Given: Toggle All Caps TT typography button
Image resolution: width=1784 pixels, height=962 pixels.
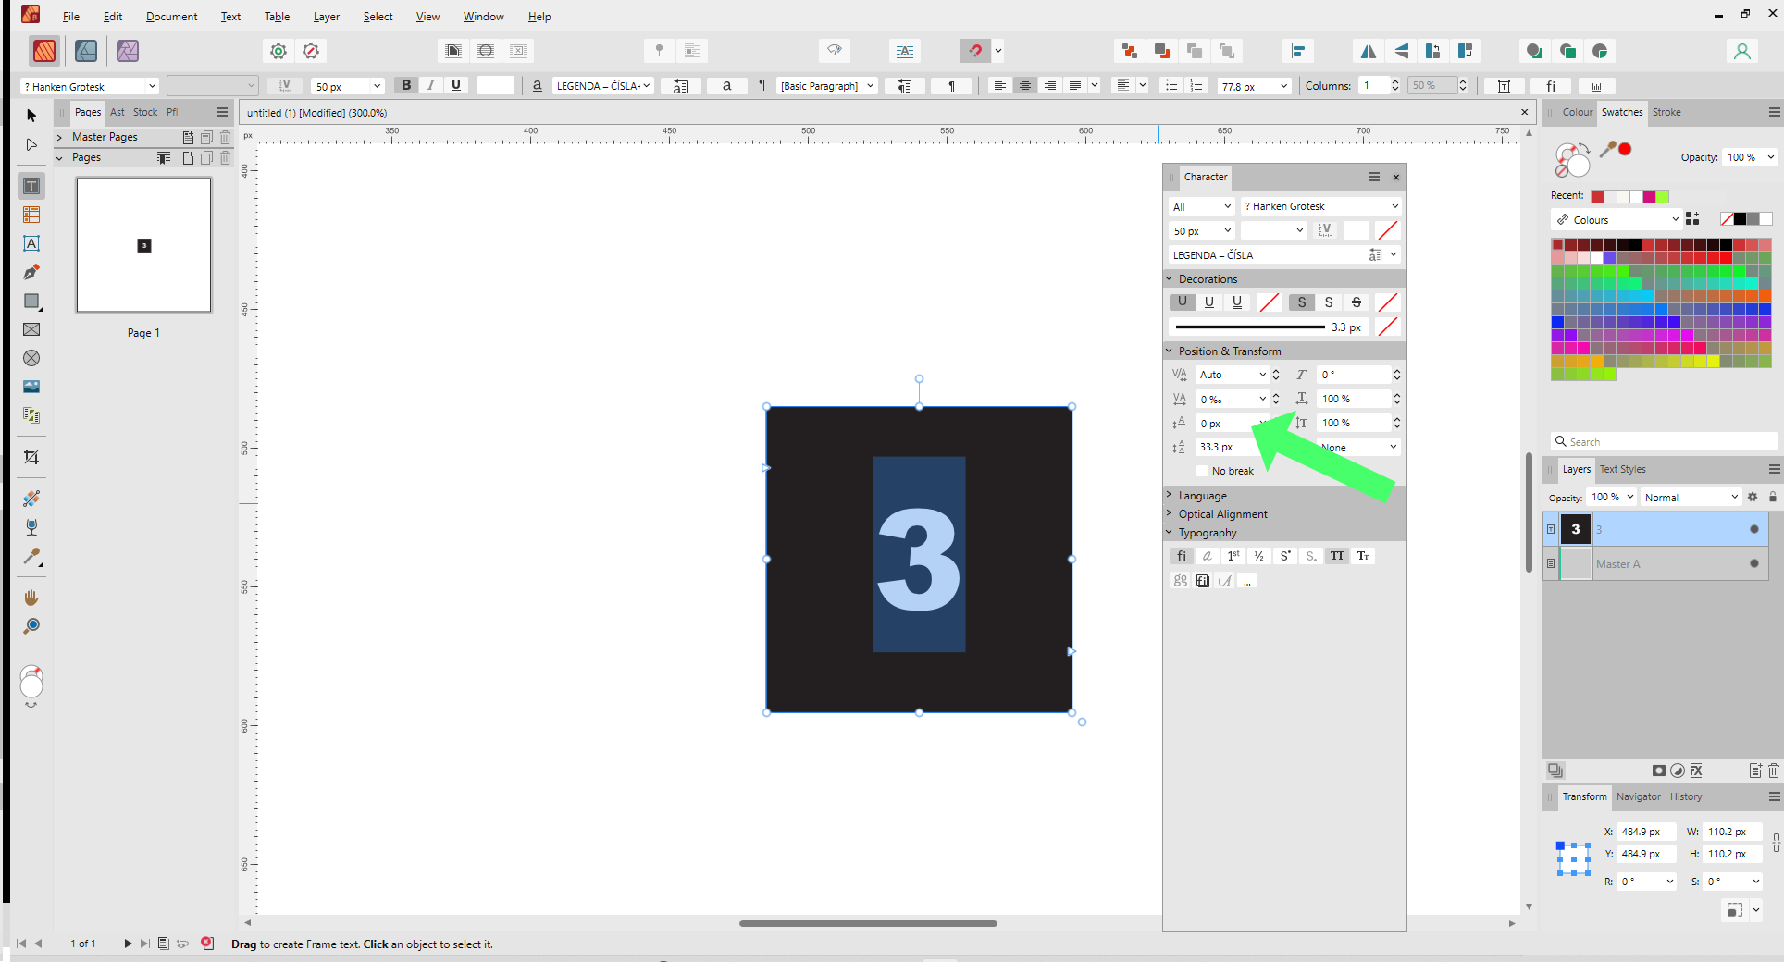Looking at the screenshot, I should click(1337, 556).
